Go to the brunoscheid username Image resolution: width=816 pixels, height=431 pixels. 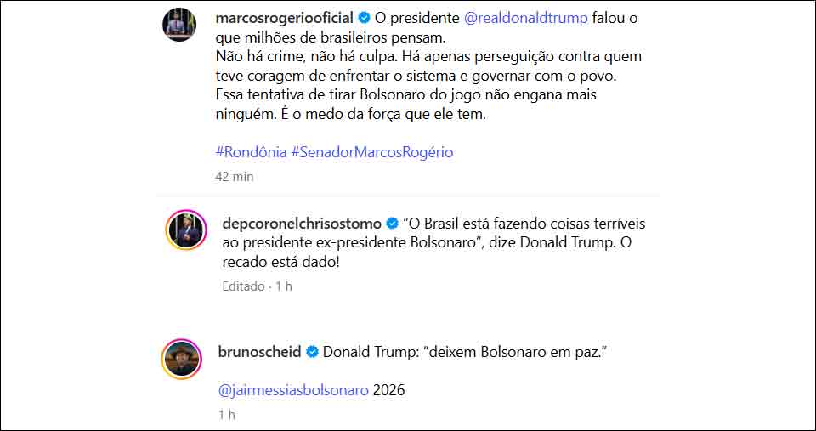pos(260,352)
